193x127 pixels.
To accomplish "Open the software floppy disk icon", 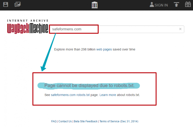I will pyautogui.click(x=6, y=5).
